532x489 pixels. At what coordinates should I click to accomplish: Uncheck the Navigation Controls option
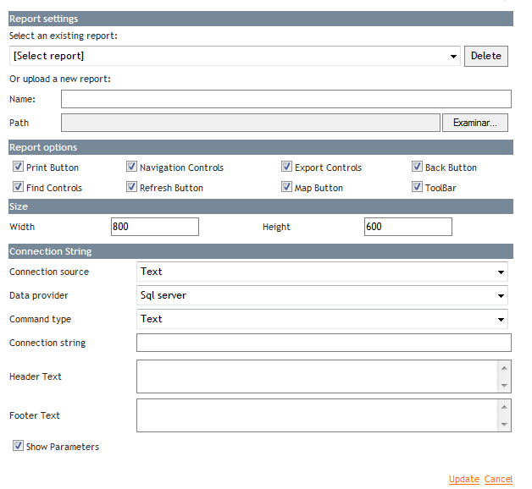(x=131, y=168)
